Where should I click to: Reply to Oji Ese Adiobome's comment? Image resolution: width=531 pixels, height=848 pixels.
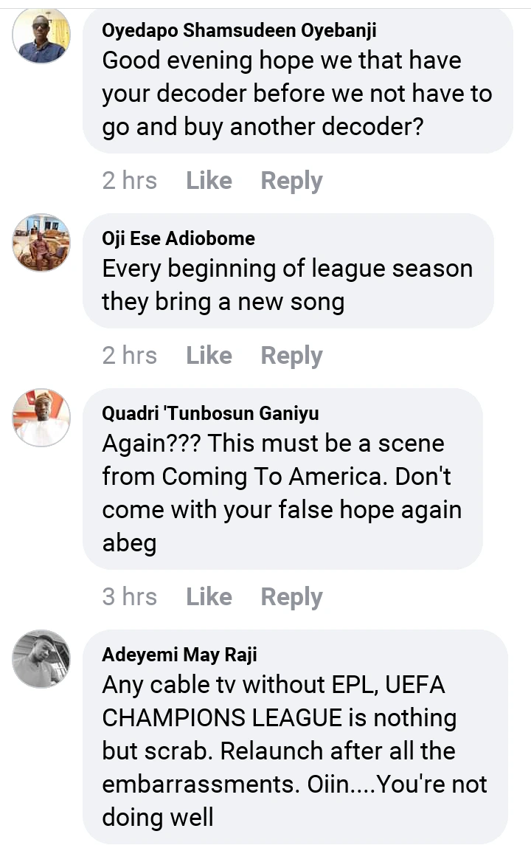pyautogui.click(x=291, y=356)
